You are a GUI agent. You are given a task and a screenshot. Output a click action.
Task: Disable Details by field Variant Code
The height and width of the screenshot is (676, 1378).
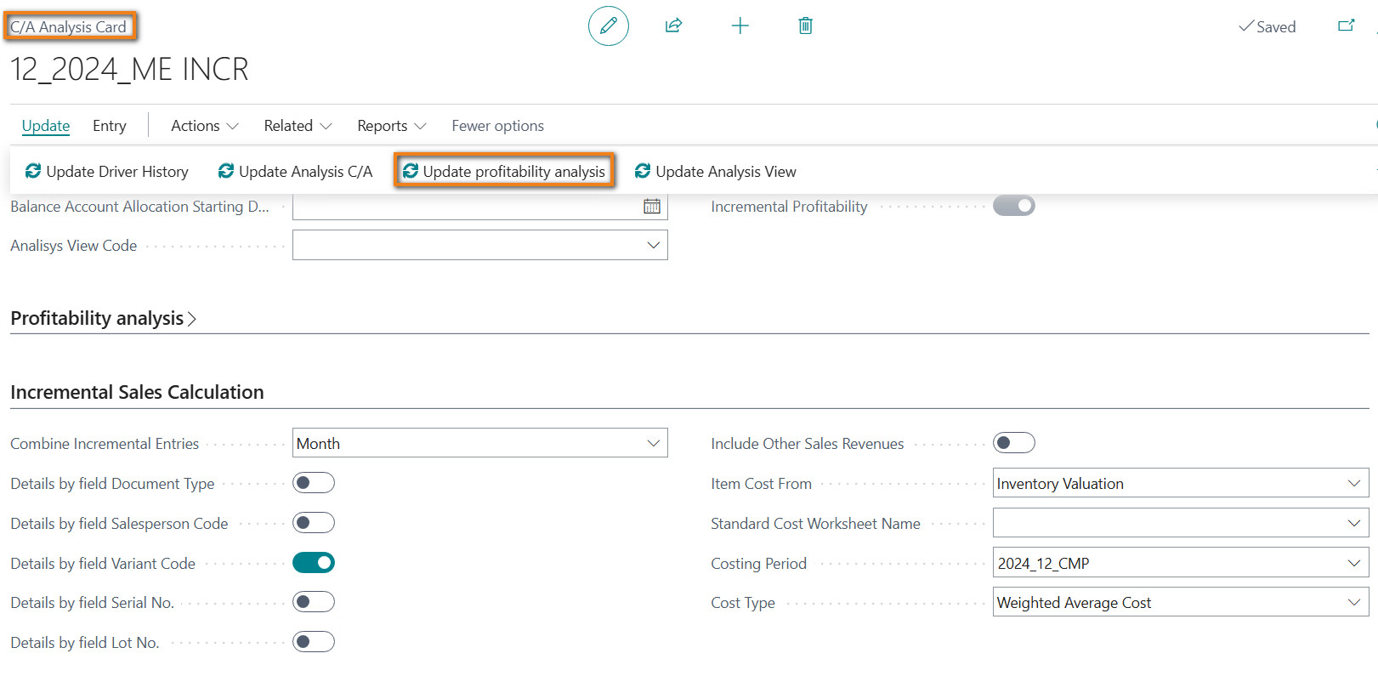(x=313, y=563)
